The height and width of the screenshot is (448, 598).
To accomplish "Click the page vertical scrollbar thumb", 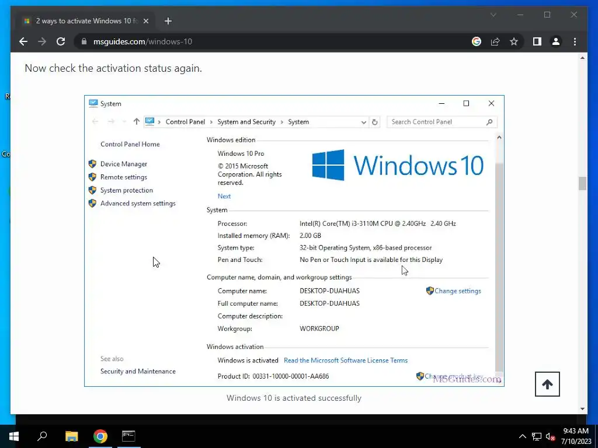I will [582, 183].
